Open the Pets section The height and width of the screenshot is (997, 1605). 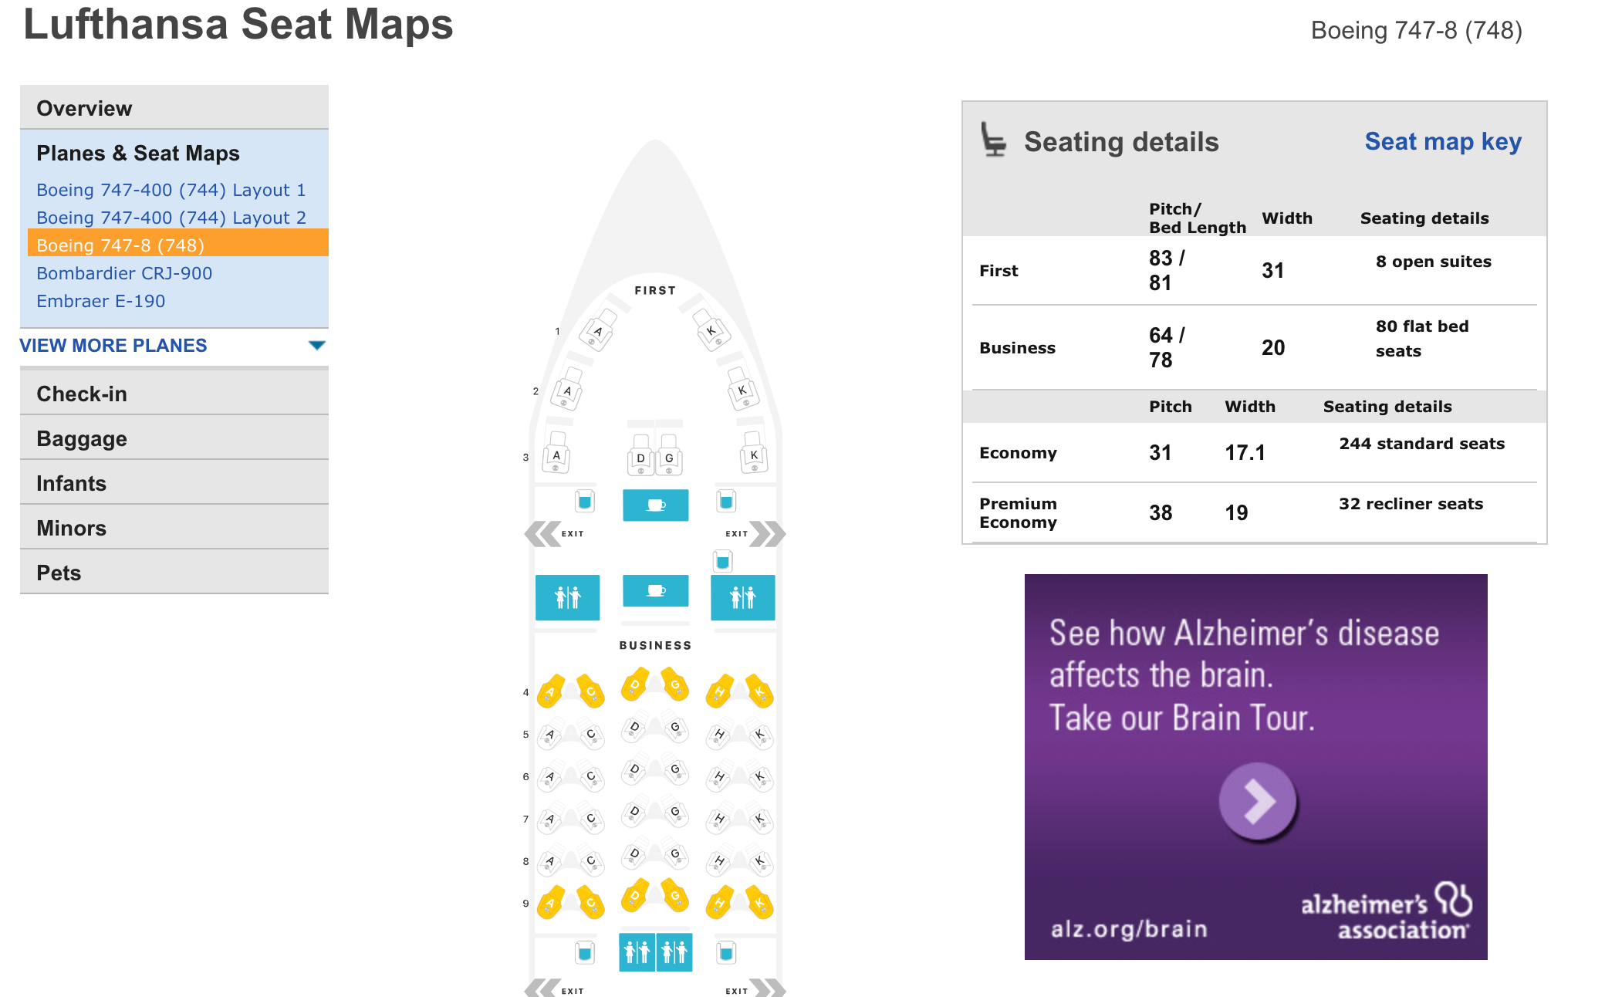pos(59,573)
